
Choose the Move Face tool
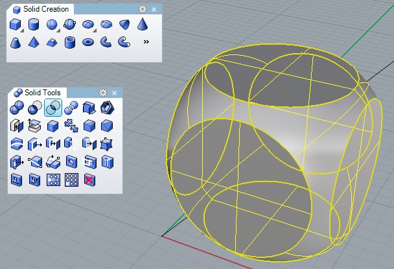[x=35, y=144]
